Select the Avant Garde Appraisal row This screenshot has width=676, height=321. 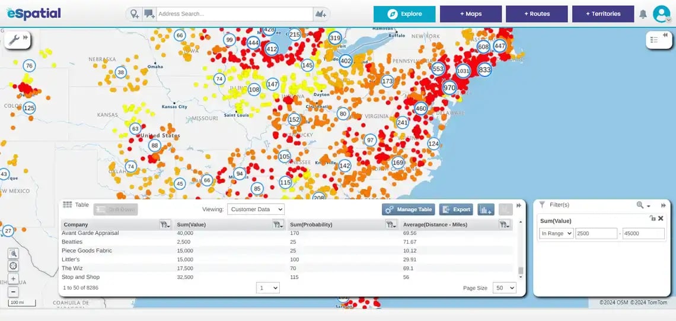click(287, 233)
